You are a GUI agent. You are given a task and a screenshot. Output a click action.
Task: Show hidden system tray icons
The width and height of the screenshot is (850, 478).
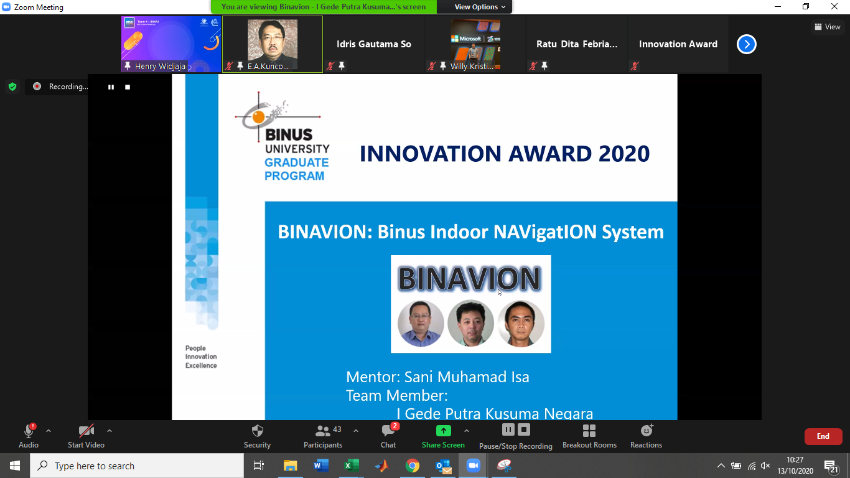pos(721,466)
